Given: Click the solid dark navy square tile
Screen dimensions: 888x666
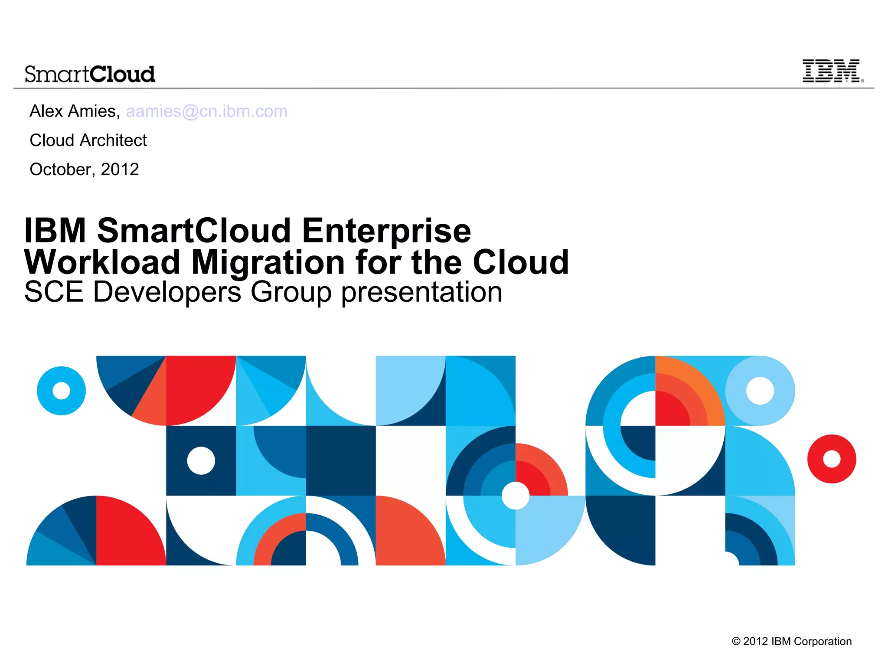Looking at the screenshot, I should (341, 460).
